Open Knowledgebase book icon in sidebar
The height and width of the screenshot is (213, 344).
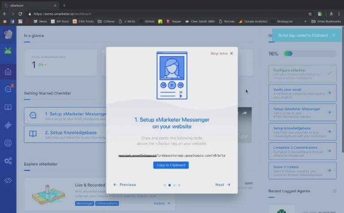(8, 107)
